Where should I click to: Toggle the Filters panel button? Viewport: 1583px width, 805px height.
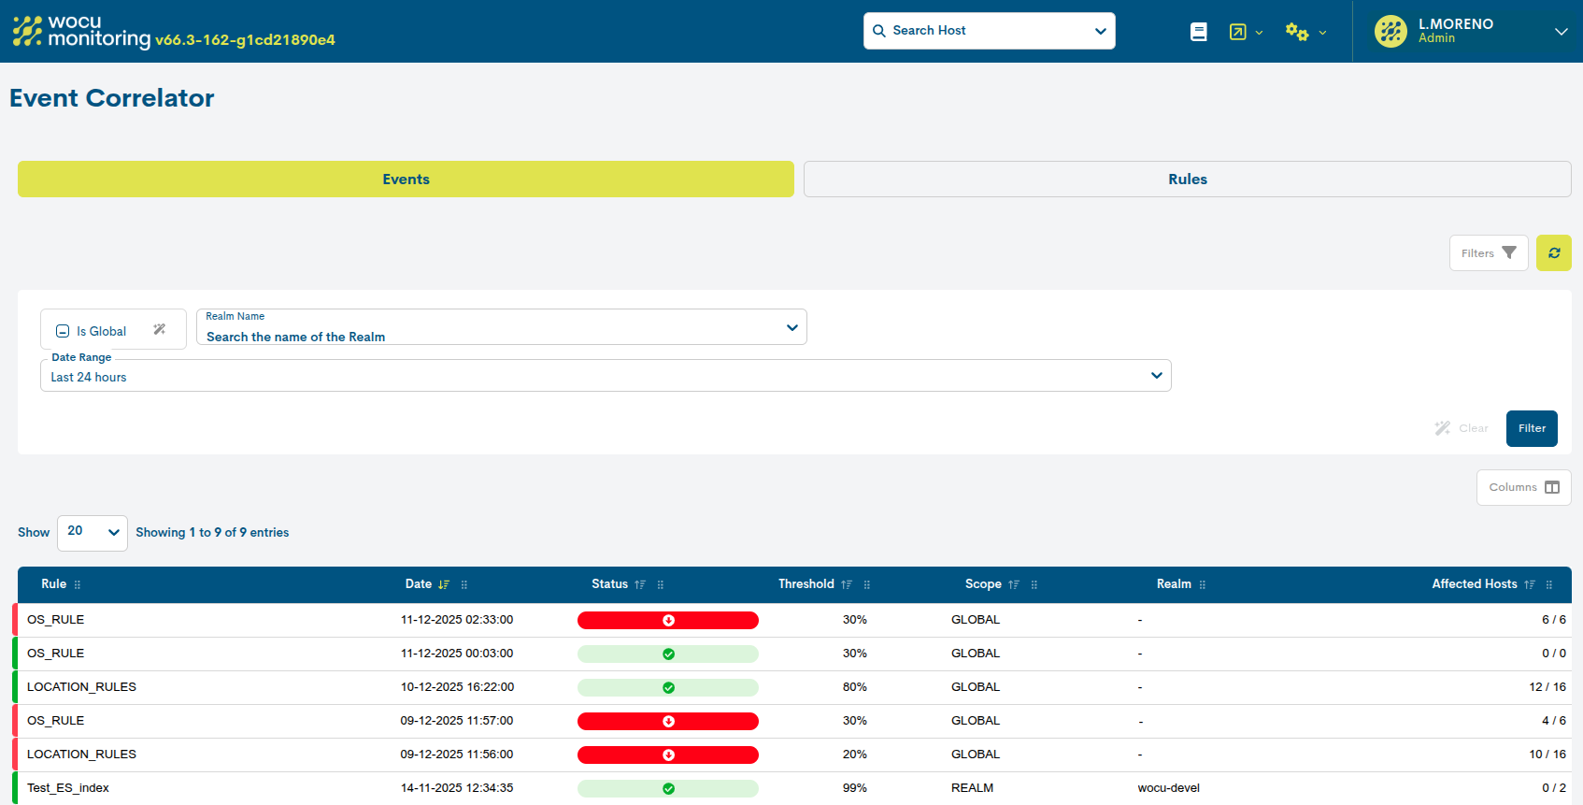(x=1488, y=253)
